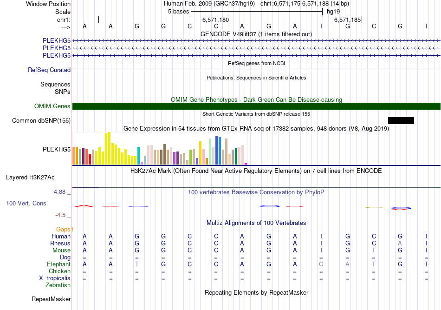Click the GENCODE V49lift37 track title
Image resolution: width=441 pixels, height=310 pixels.
[x=256, y=34]
